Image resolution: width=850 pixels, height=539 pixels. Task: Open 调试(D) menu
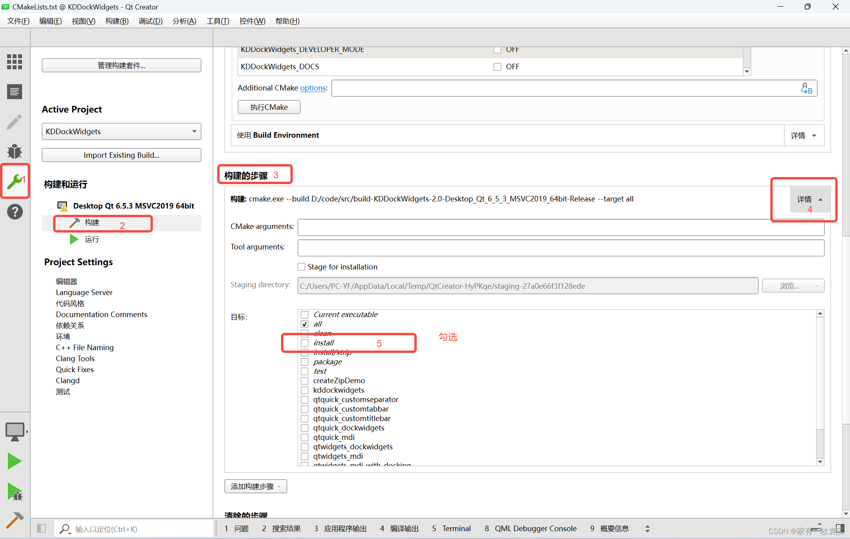pyautogui.click(x=151, y=21)
